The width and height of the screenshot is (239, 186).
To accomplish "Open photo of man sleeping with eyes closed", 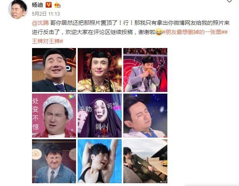I will (x=145, y=116).
